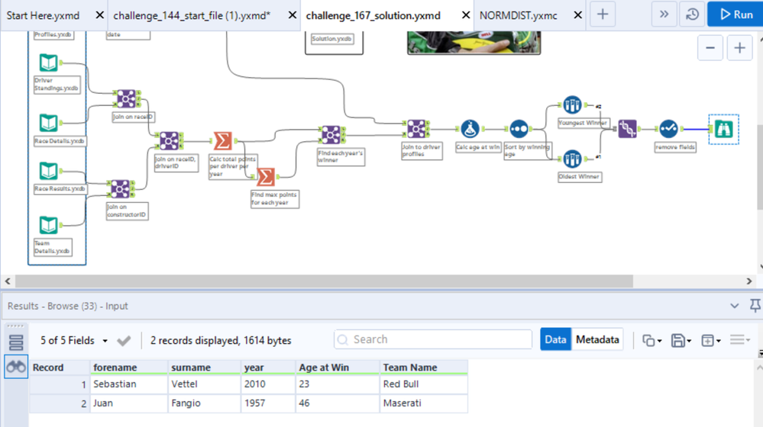Sort by the Age at Win column header
This screenshot has height=427, width=763.
click(338, 368)
